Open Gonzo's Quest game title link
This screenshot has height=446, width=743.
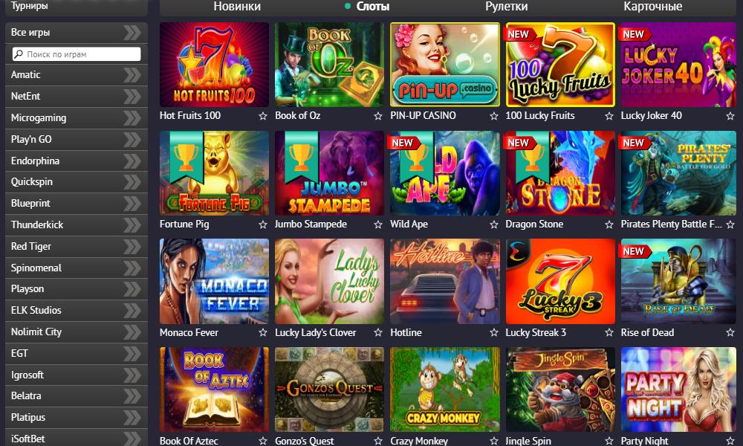(304, 441)
